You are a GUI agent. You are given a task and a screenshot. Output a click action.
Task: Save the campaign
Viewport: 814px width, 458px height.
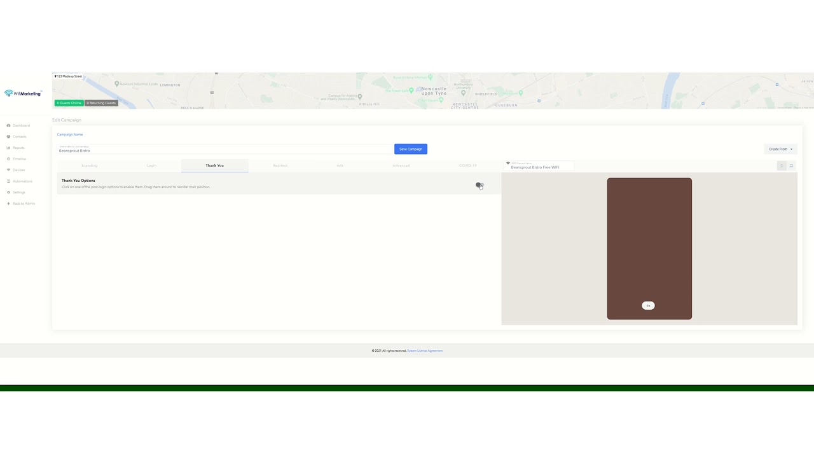click(411, 149)
